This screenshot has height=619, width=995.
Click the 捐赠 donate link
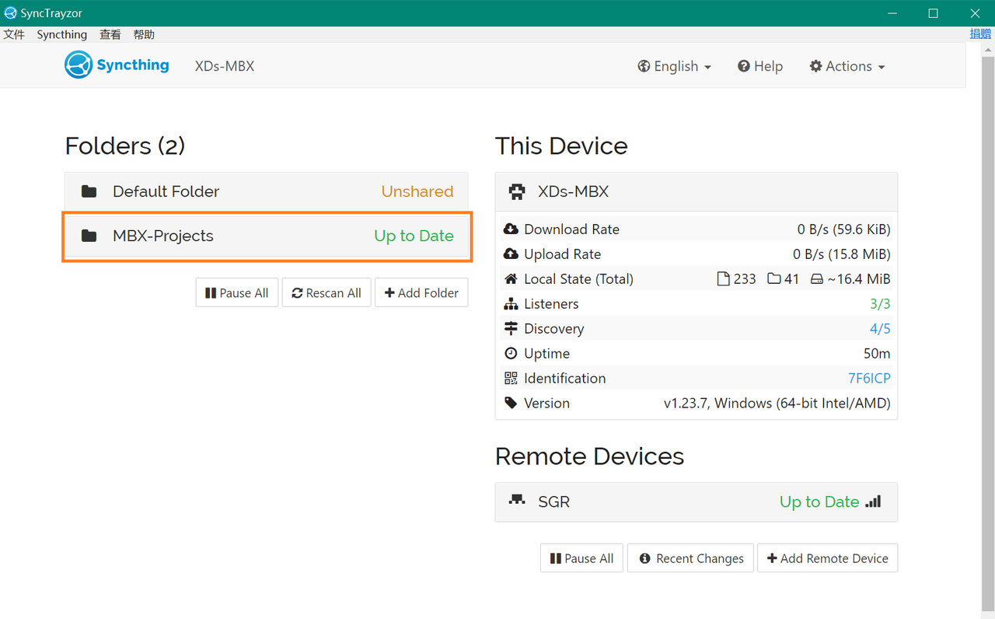(981, 34)
